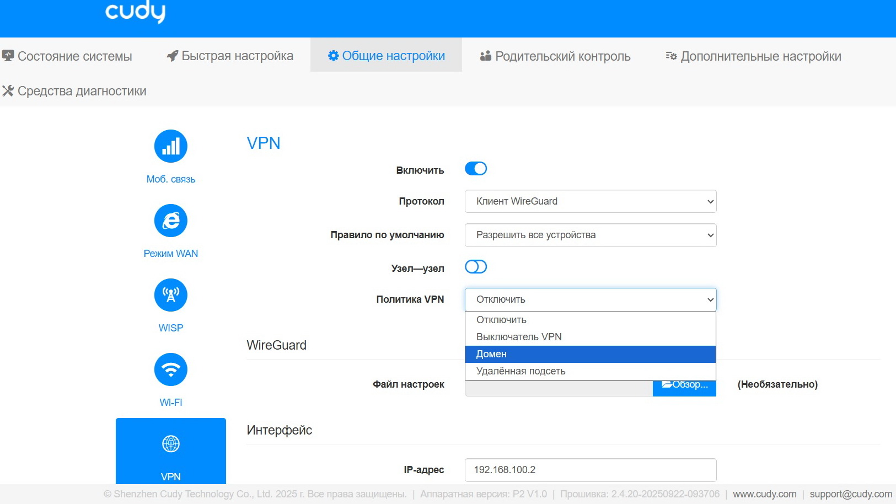Open the www.cudy.com footer link

click(x=764, y=494)
